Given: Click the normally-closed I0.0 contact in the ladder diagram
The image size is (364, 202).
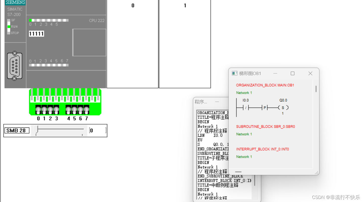Looking at the screenshot, I should [246, 108].
